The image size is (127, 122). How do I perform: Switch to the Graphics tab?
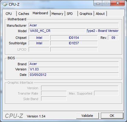[86, 14]
